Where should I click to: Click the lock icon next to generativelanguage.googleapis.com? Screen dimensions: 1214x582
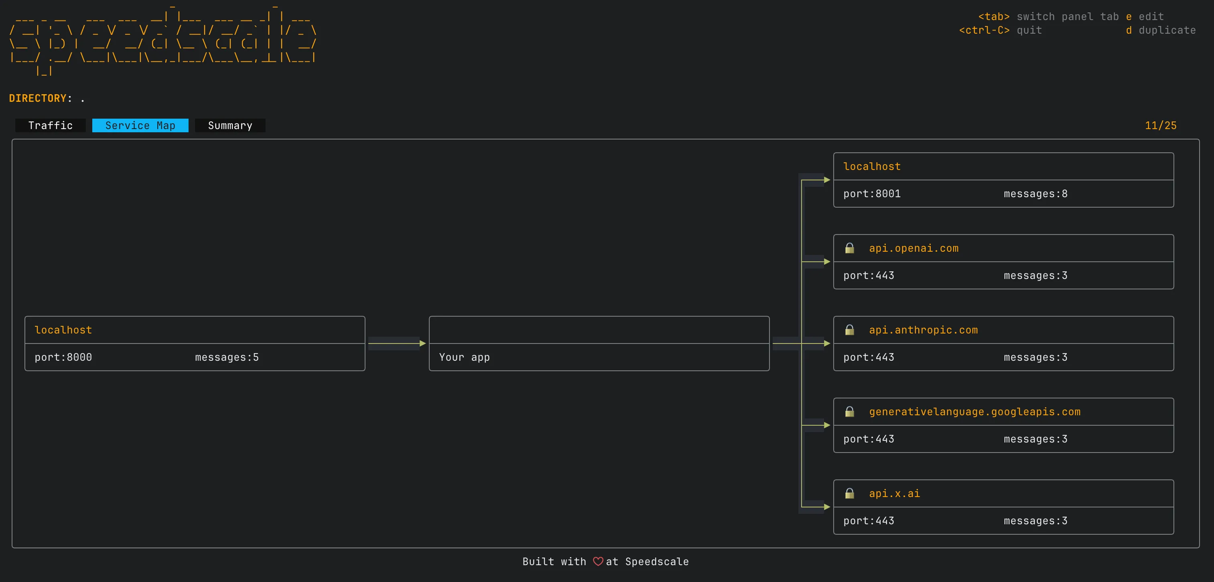(850, 412)
